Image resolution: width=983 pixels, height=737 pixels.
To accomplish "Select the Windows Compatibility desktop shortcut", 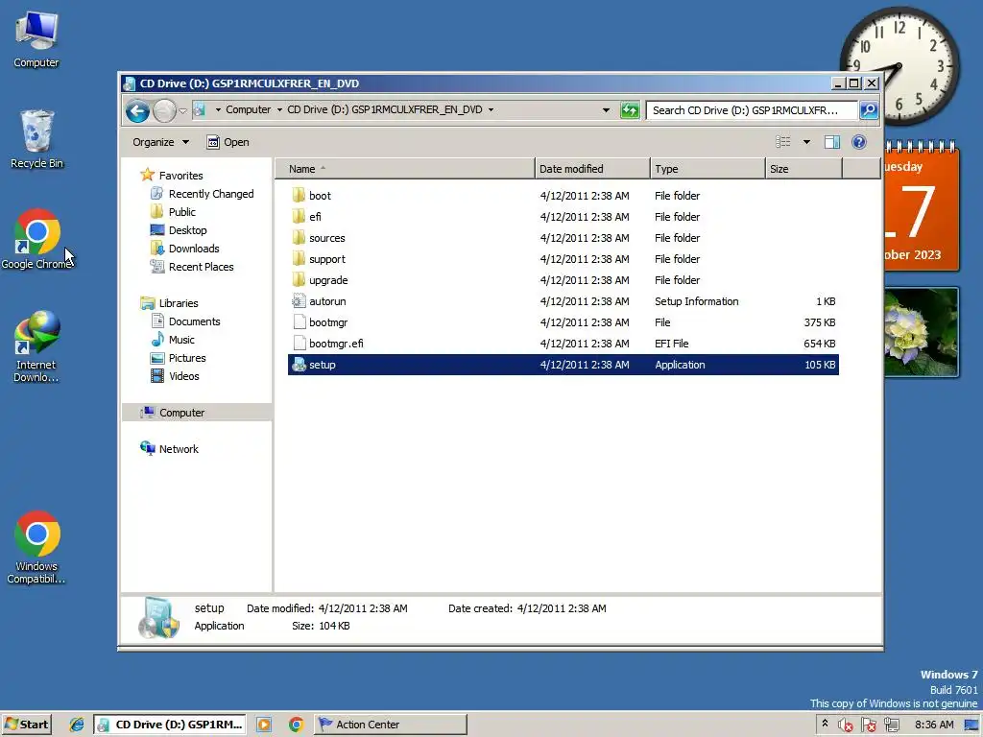I will [x=36, y=548].
